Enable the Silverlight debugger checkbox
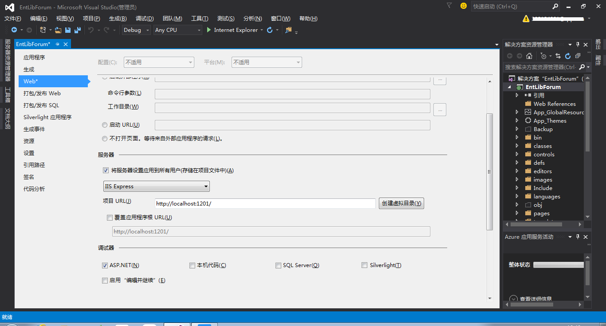Viewport: 606px width, 326px height. (x=365, y=265)
